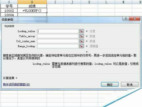Click the Table_array range selector icon
The height and width of the screenshot is (107, 142).
(81, 36)
